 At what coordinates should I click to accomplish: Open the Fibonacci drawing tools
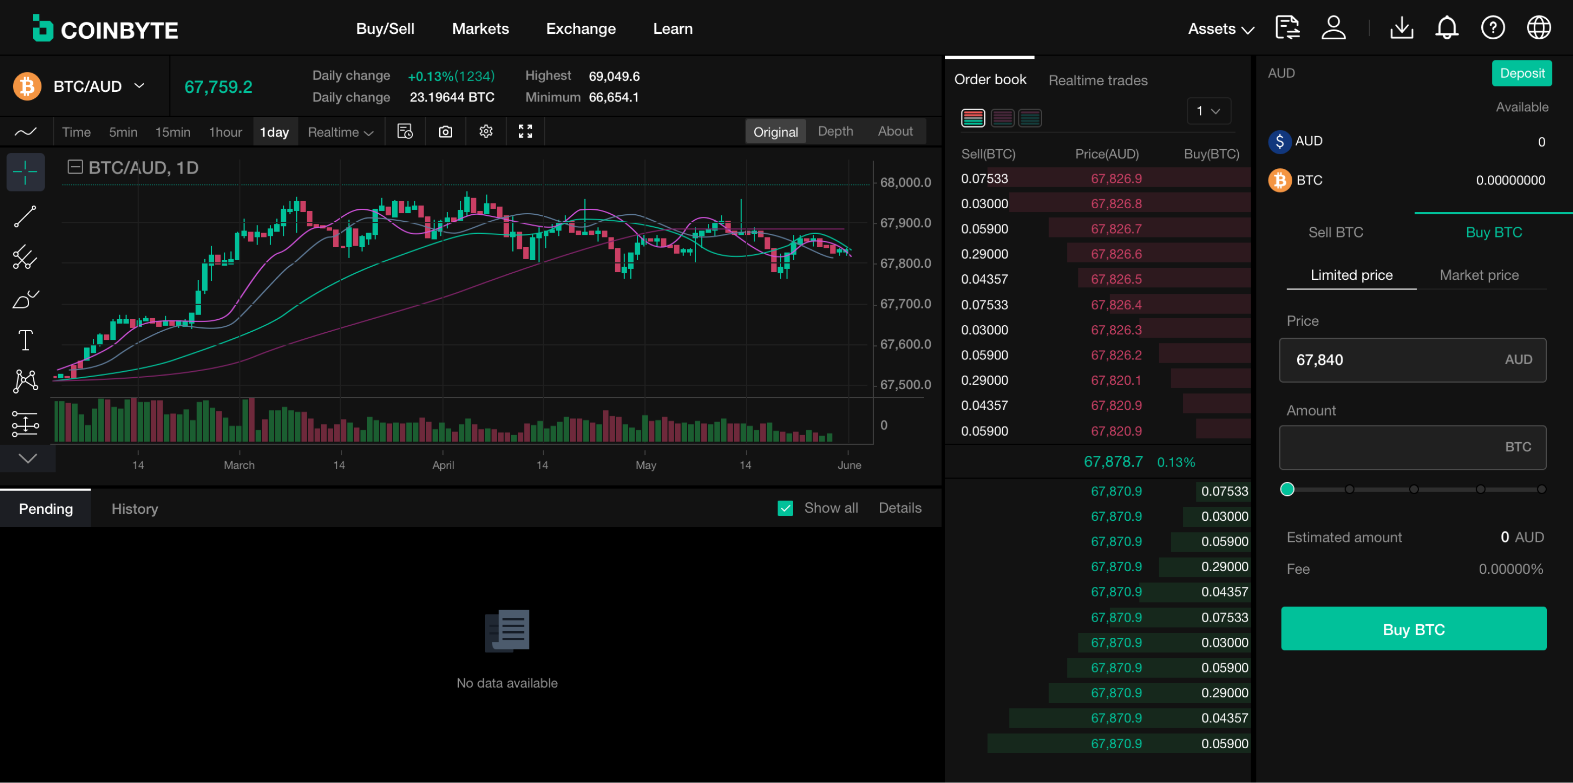[25, 257]
